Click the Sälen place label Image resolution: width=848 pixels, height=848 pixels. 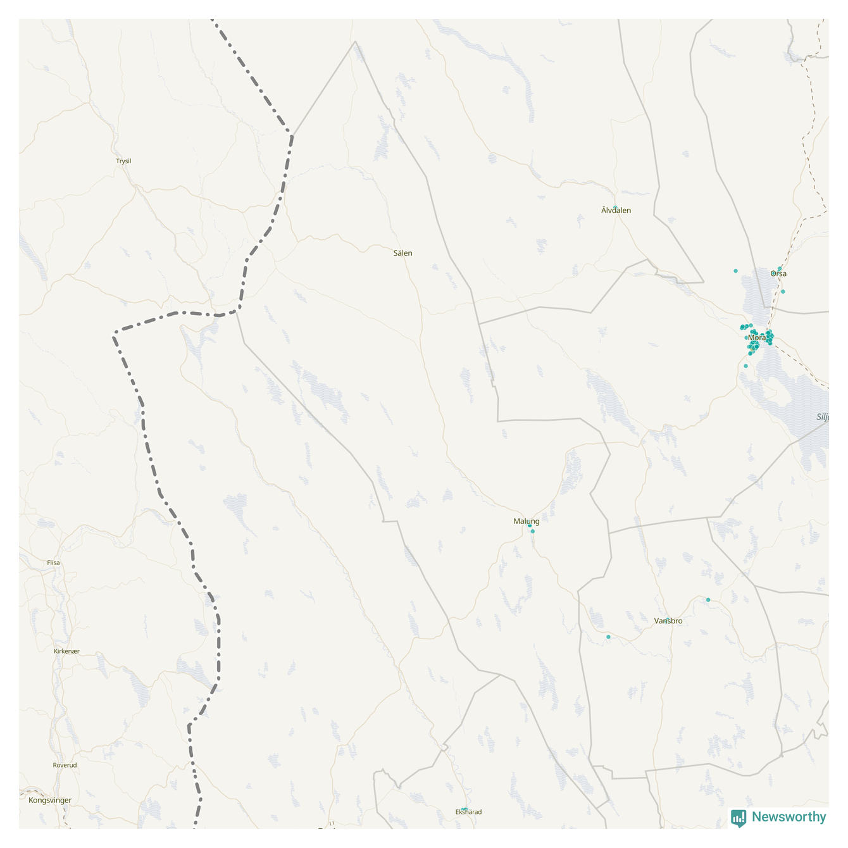tap(402, 253)
